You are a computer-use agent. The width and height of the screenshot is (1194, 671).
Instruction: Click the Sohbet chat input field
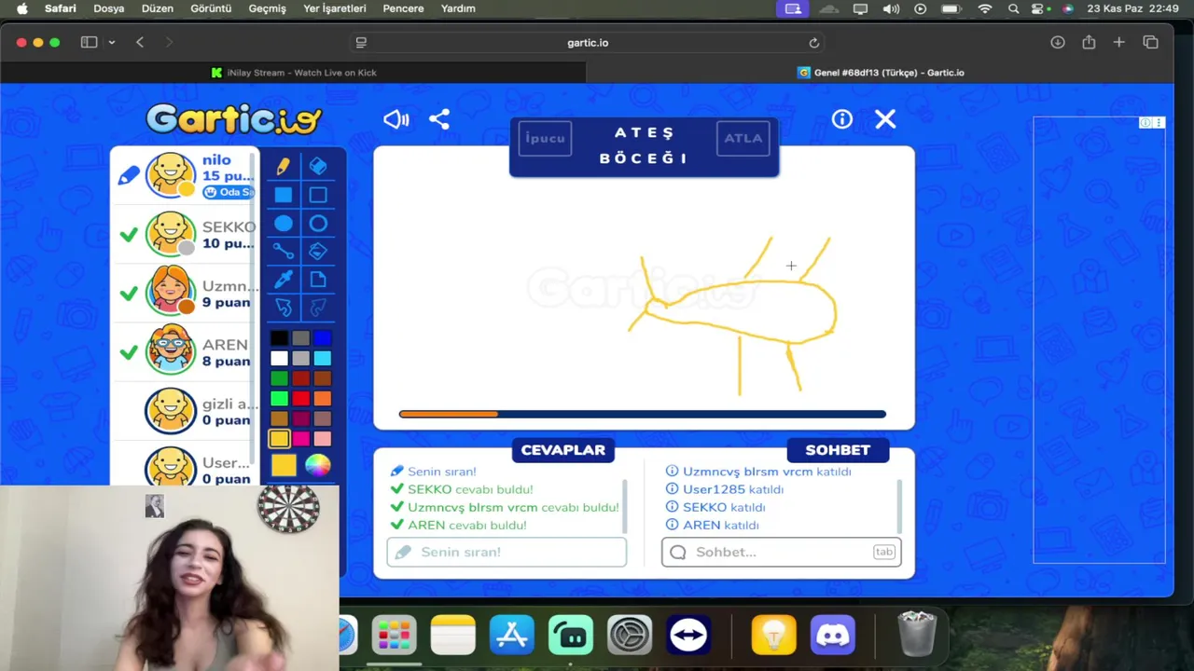[781, 552]
